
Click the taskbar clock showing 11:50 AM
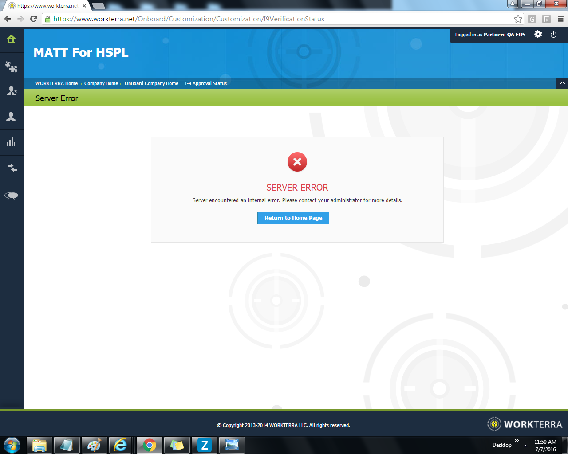(545, 446)
